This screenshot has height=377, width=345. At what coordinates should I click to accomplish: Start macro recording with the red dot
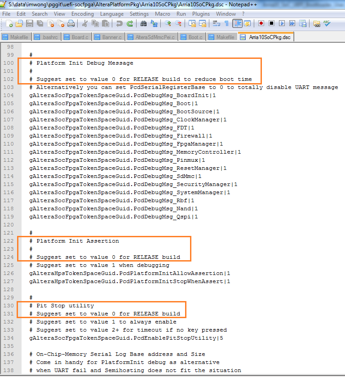point(261,23)
